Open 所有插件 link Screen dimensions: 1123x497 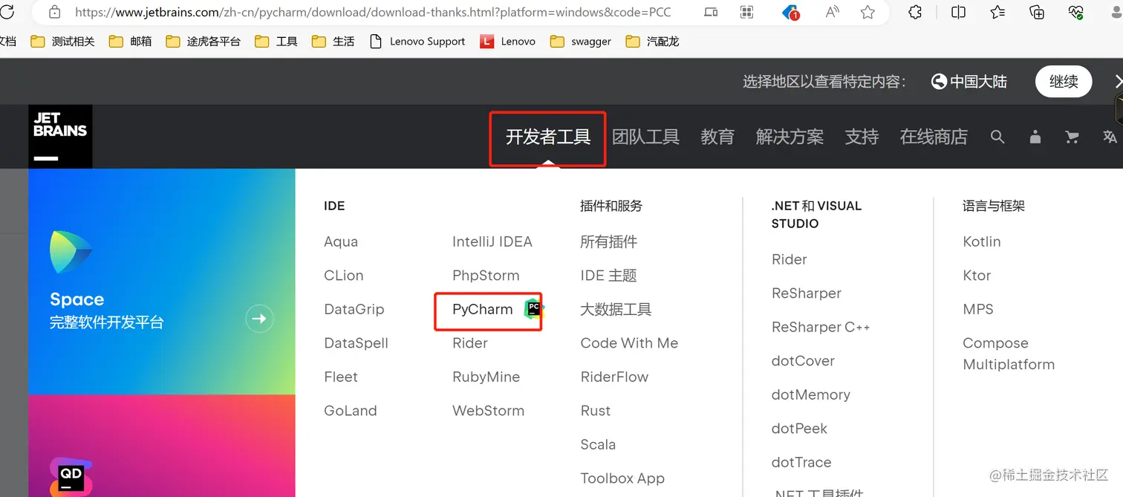click(609, 241)
